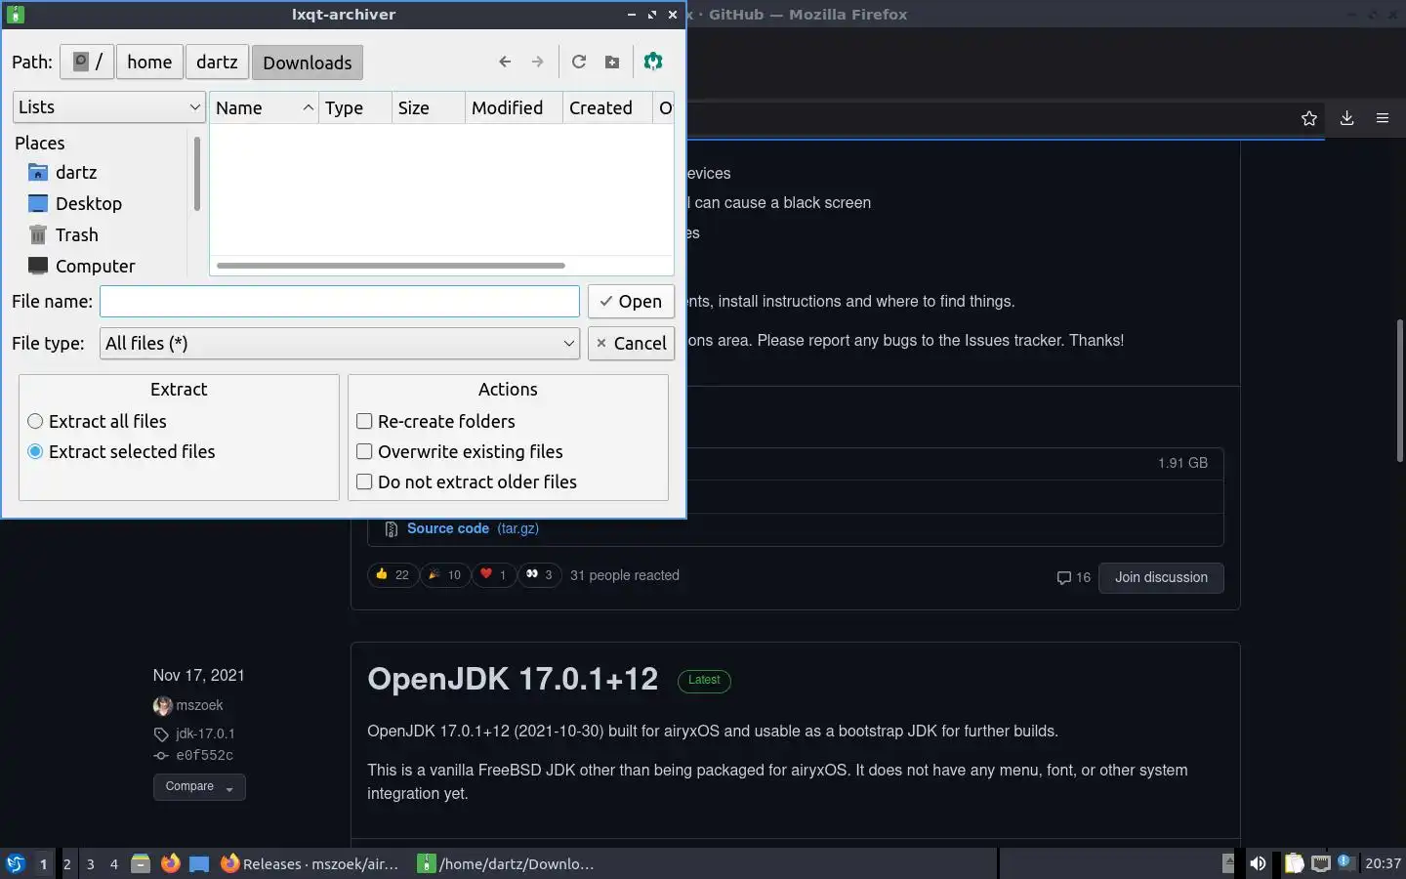Click the removable media eject tray icon
1406x879 pixels.
tap(1228, 863)
